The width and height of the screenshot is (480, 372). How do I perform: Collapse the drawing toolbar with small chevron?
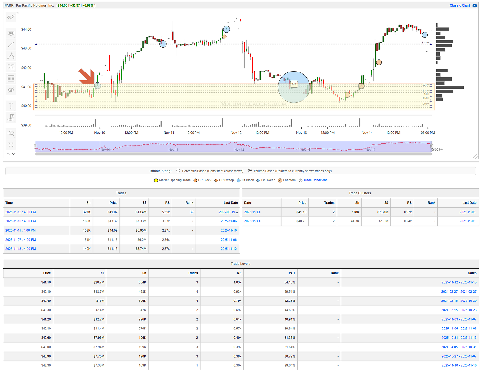click(x=17, y=13)
